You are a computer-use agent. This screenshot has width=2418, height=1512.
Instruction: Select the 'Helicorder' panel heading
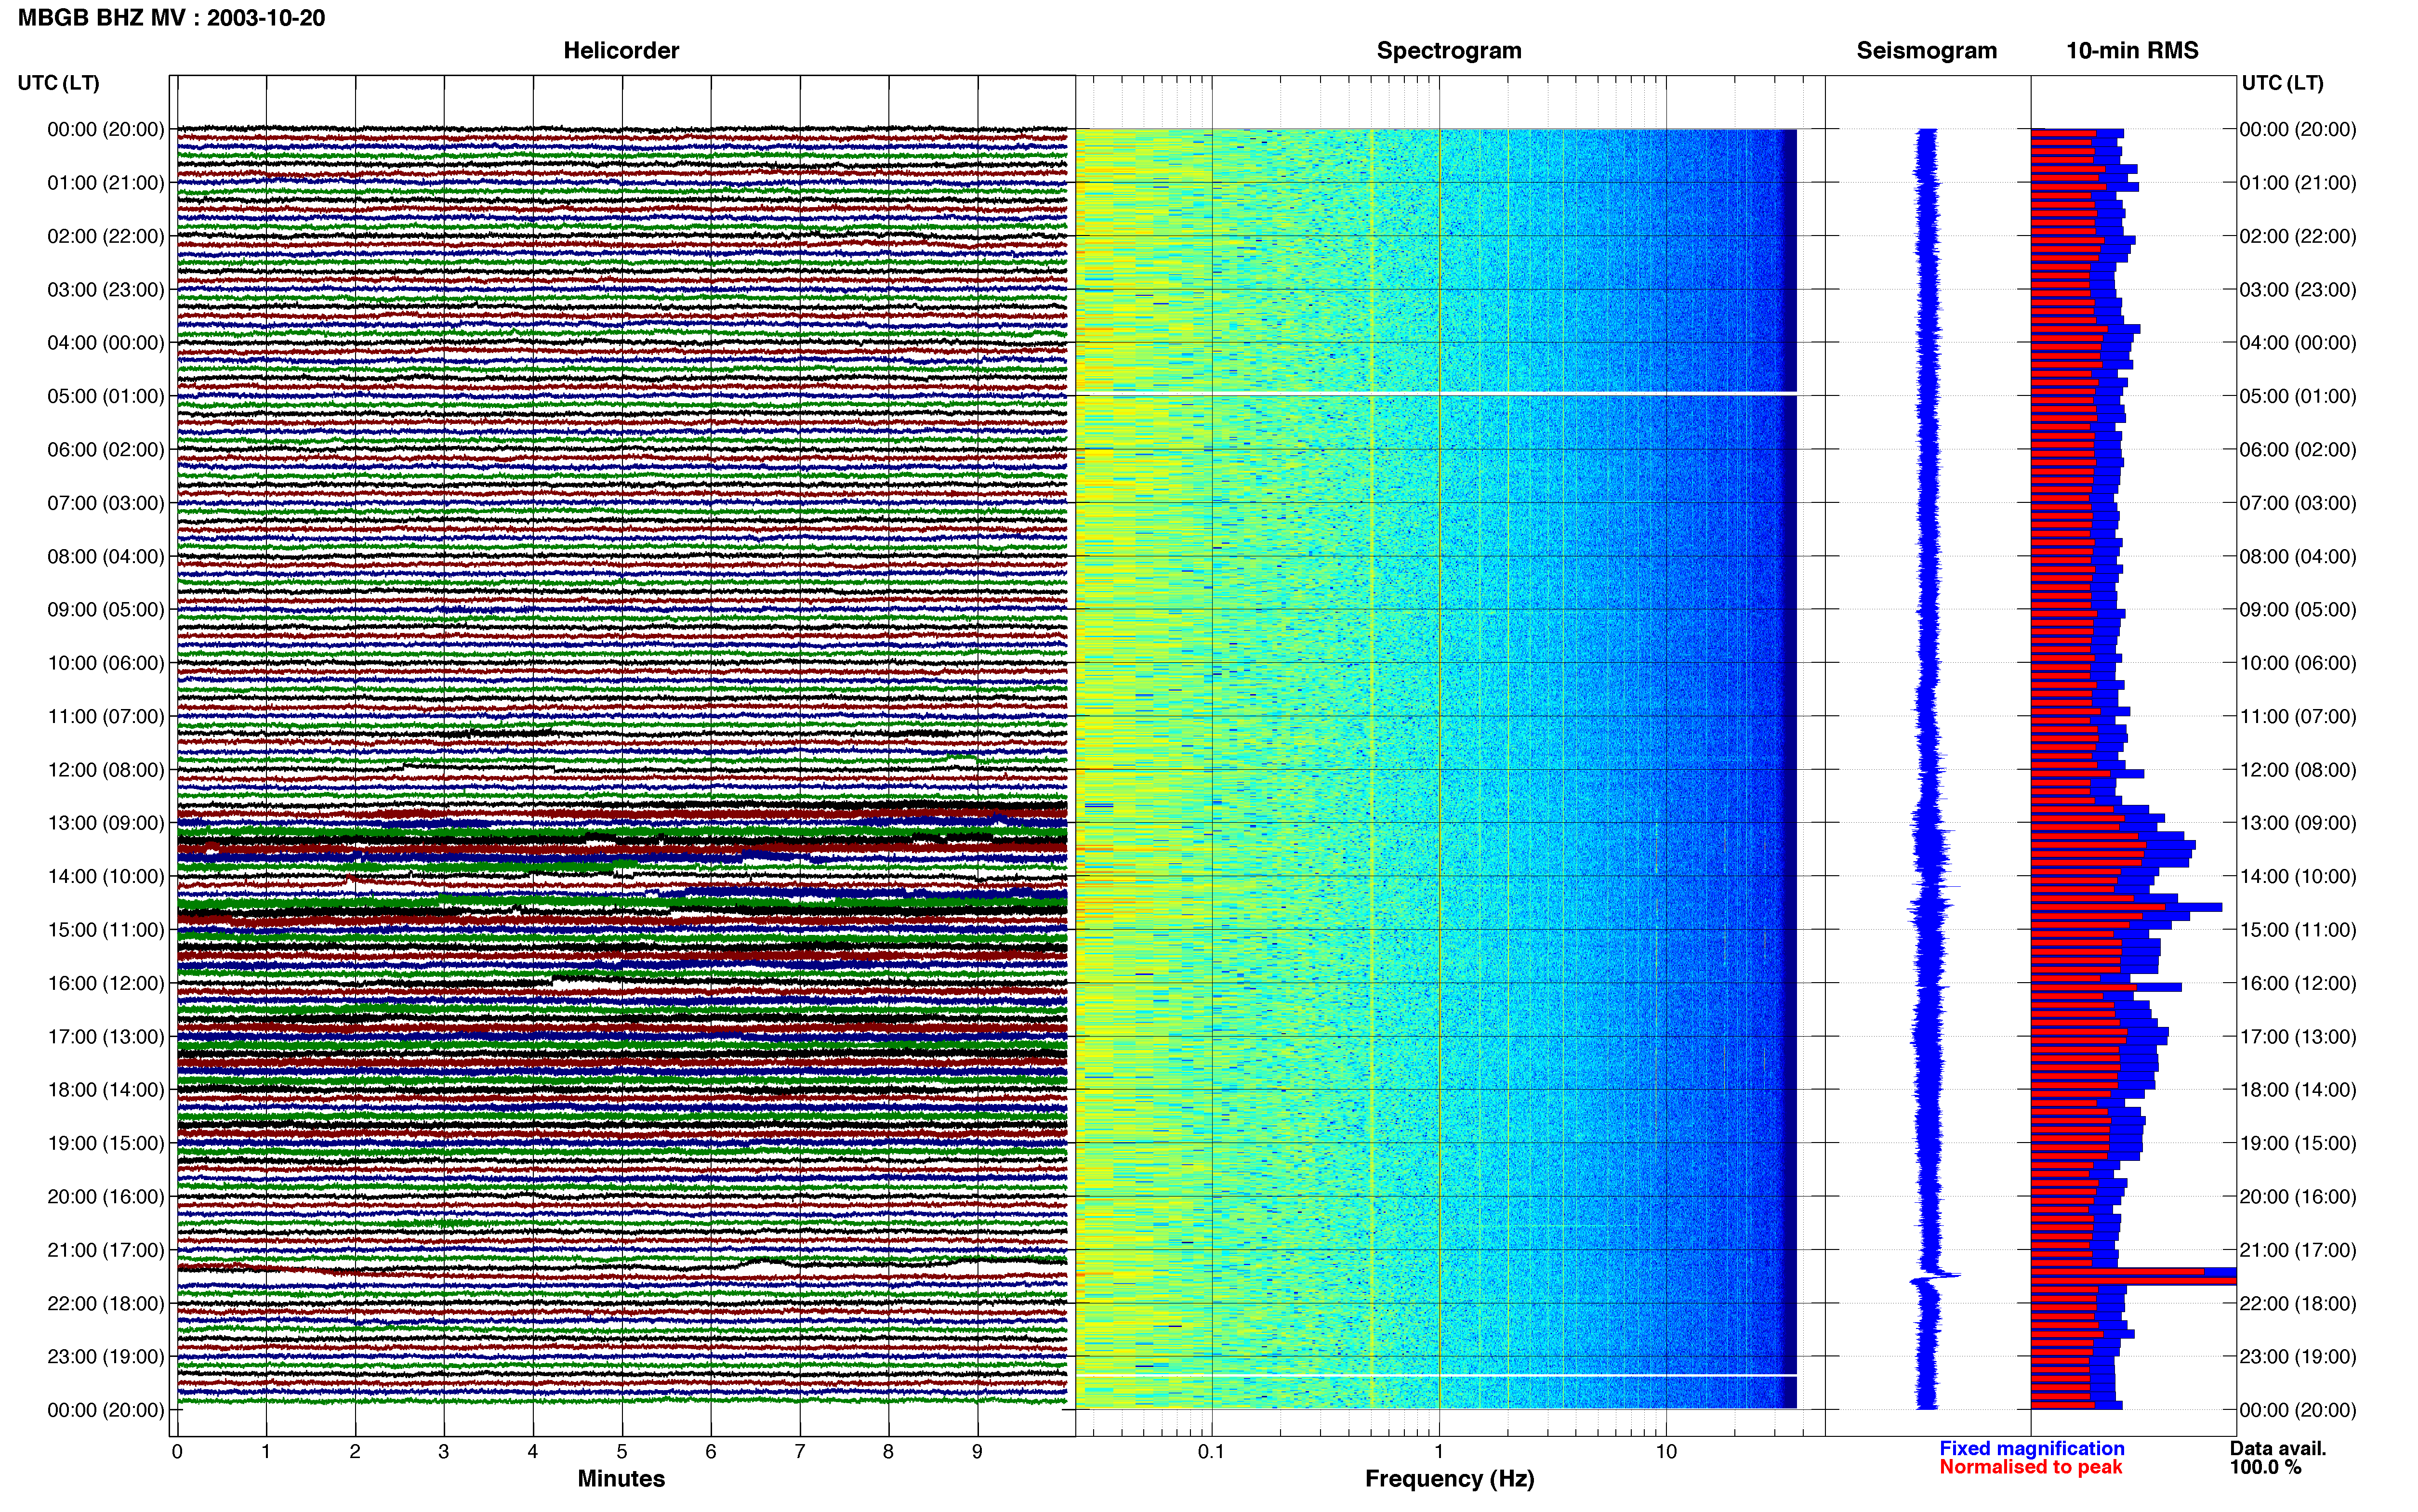click(x=621, y=50)
